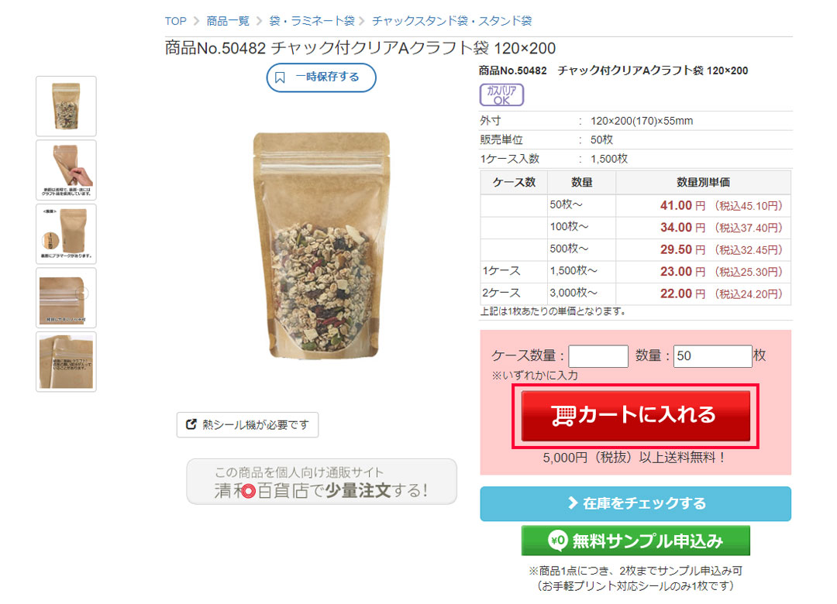
Task: Select fifth thumbnail showing kraft pouch corner
Action: tap(66, 362)
